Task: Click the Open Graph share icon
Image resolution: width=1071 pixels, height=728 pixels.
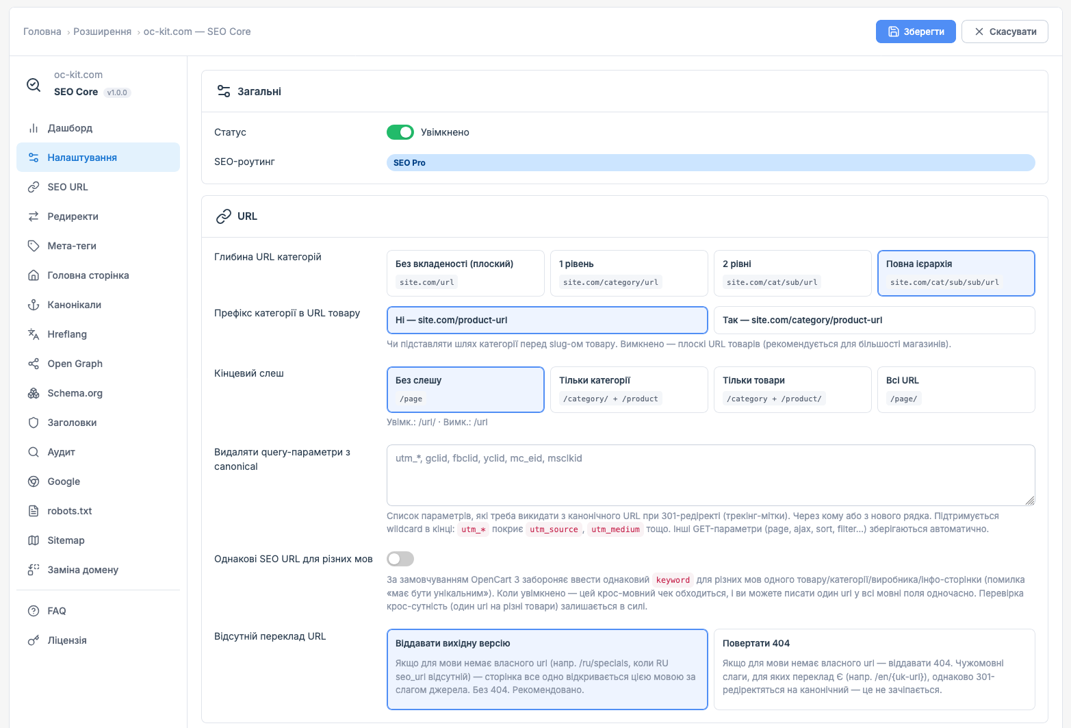Action: (34, 364)
